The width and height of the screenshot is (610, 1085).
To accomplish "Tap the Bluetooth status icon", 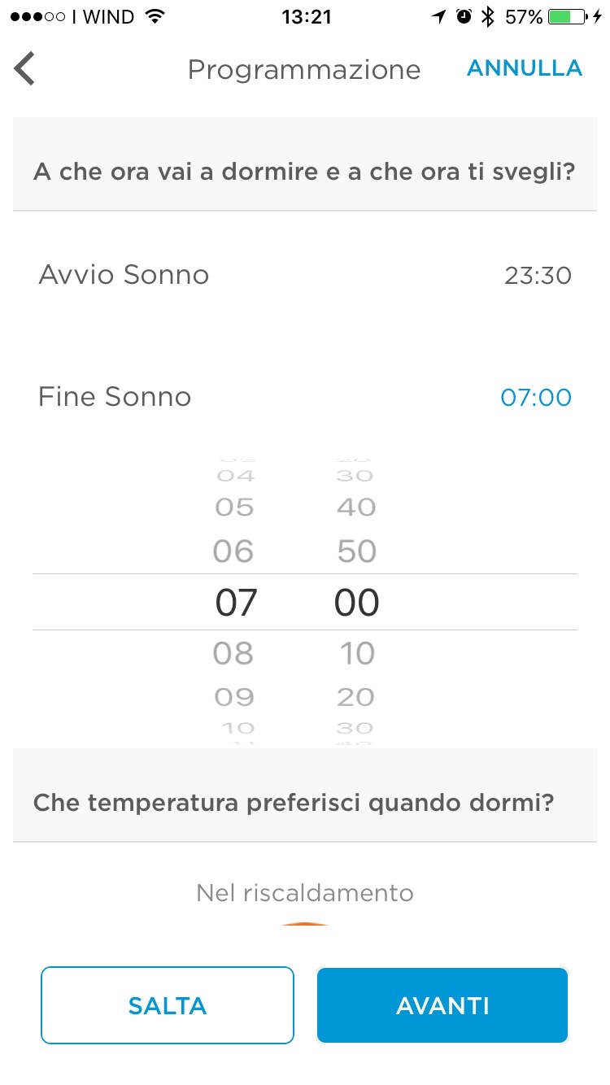I will [x=487, y=16].
